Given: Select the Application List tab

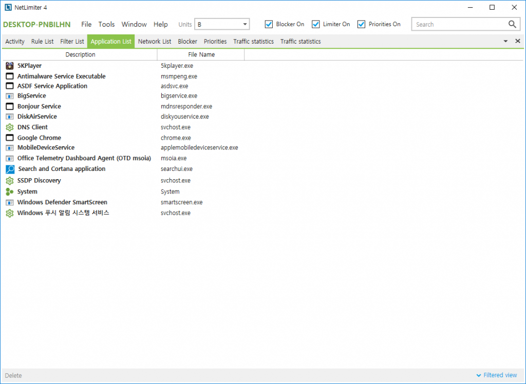Looking at the screenshot, I should (111, 41).
